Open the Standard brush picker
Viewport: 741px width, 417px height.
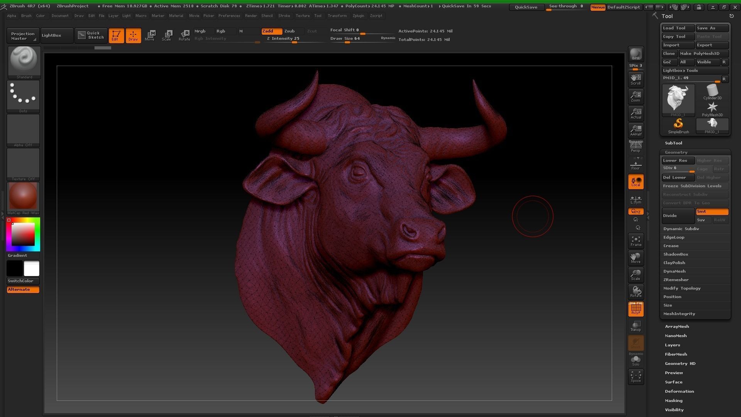[x=24, y=63]
